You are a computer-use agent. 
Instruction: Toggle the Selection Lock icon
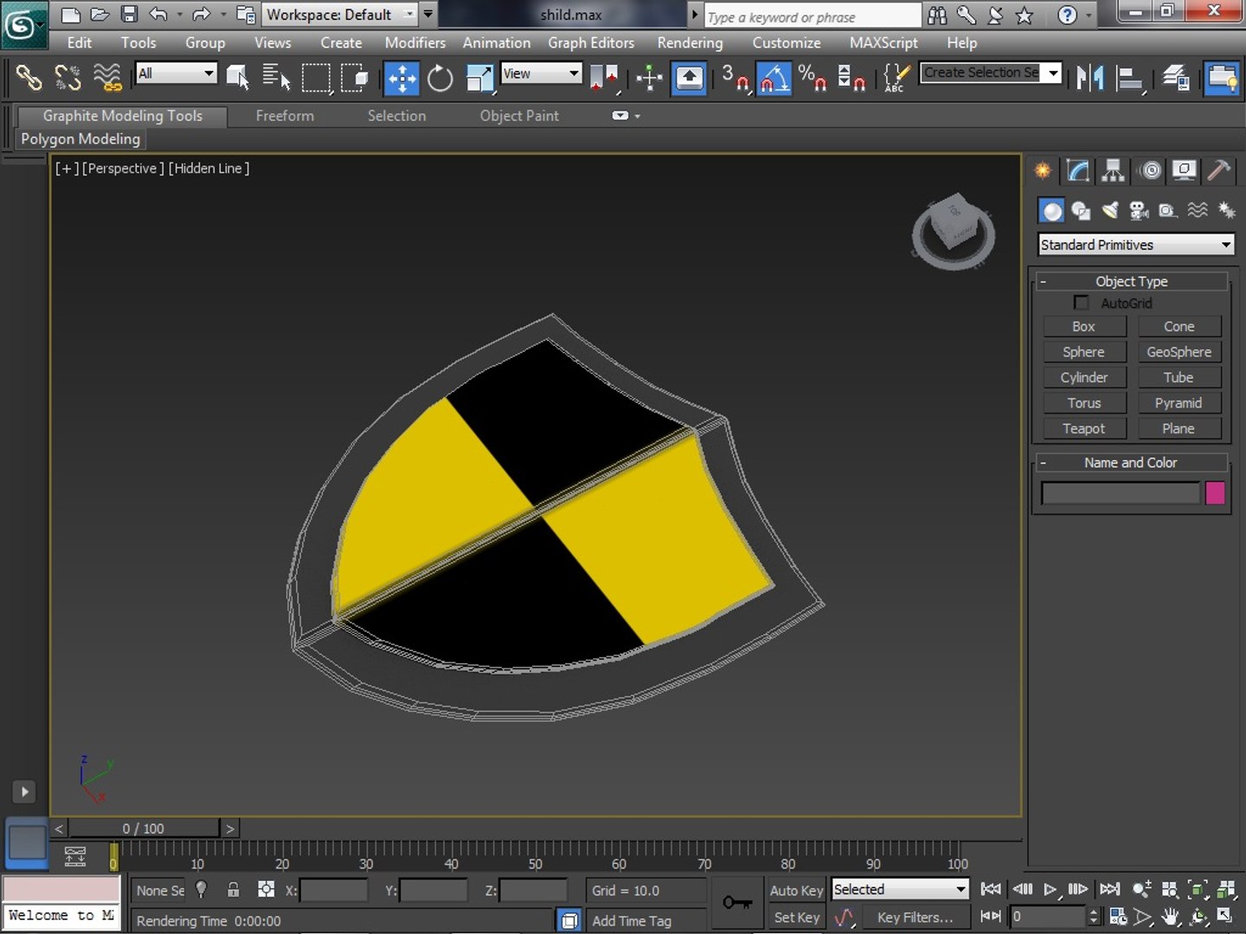(x=233, y=889)
